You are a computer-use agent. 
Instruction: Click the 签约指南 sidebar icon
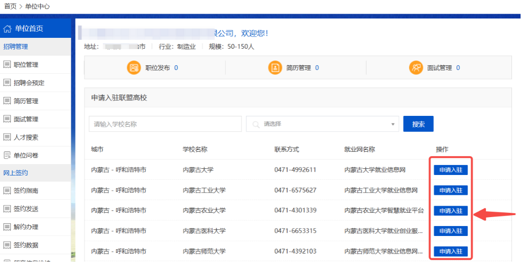tap(7, 191)
